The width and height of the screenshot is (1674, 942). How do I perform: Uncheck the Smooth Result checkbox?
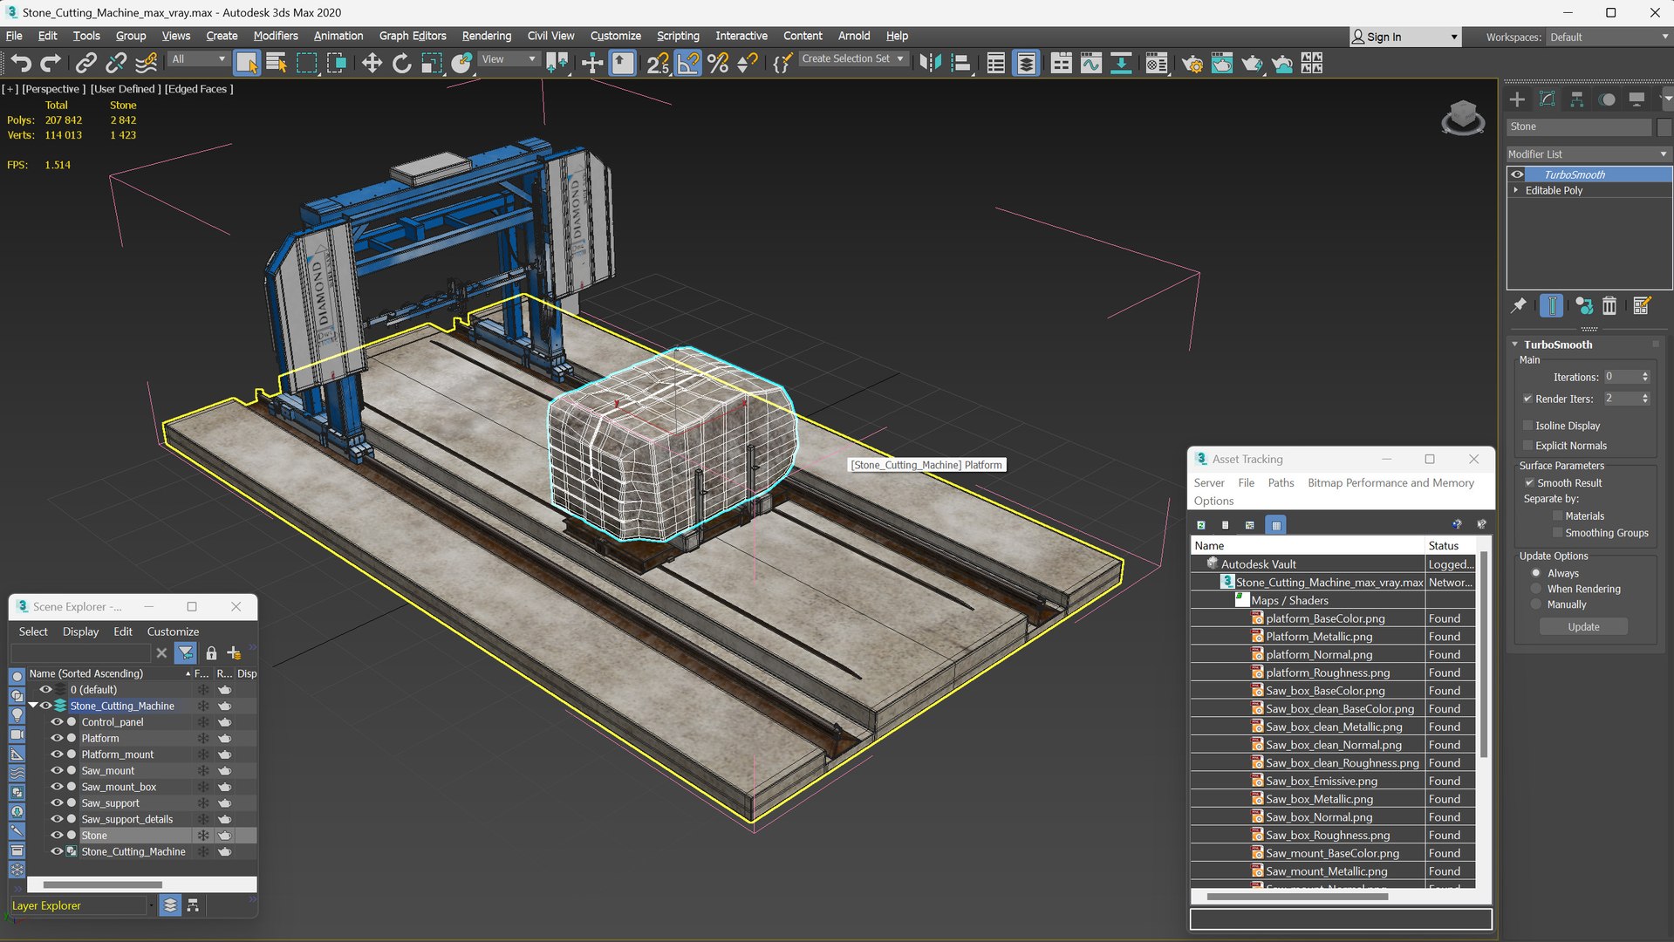tap(1529, 482)
